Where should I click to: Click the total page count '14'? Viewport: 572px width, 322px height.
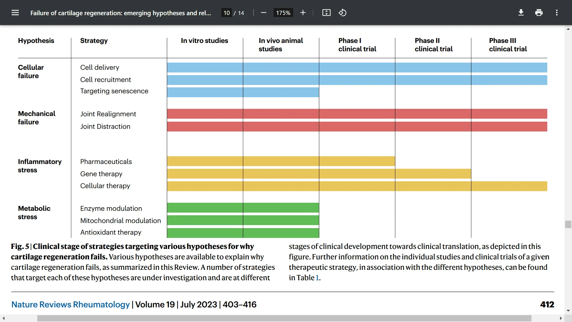click(x=241, y=13)
